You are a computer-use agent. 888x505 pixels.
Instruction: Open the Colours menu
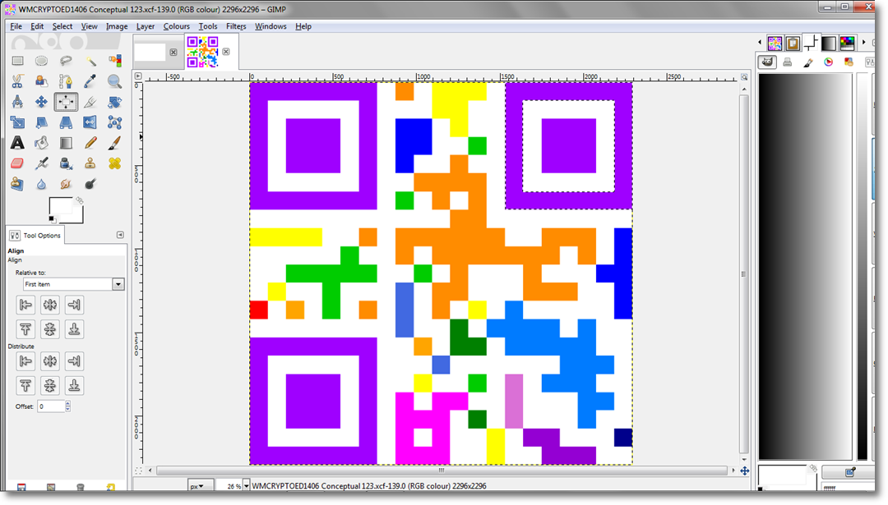pos(176,26)
